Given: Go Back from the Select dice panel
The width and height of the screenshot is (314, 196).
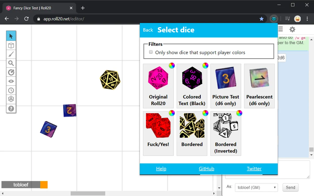Looking at the screenshot, I should pyautogui.click(x=148, y=30).
